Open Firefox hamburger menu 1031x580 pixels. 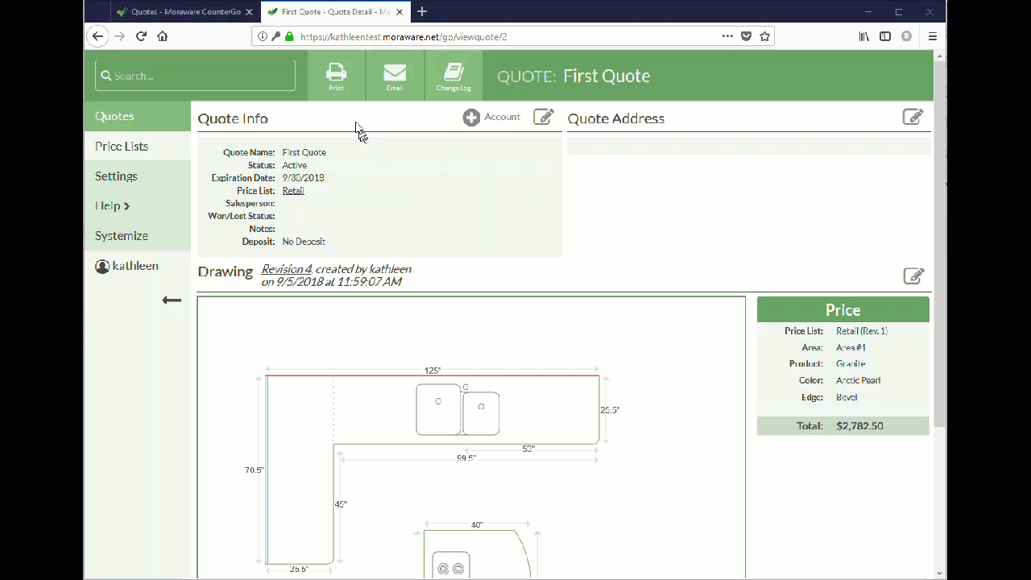[933, 36]
